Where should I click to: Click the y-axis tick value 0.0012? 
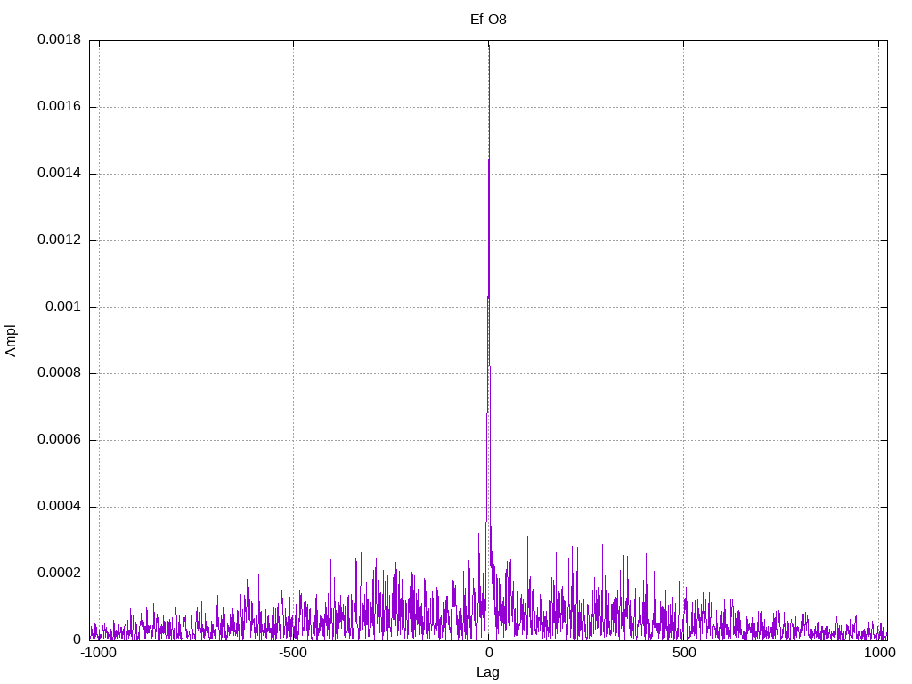(x=60, y=240)
